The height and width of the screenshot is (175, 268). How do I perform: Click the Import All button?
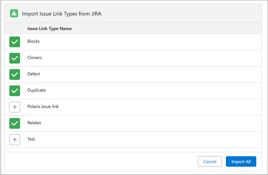click(x=241, y=162)
